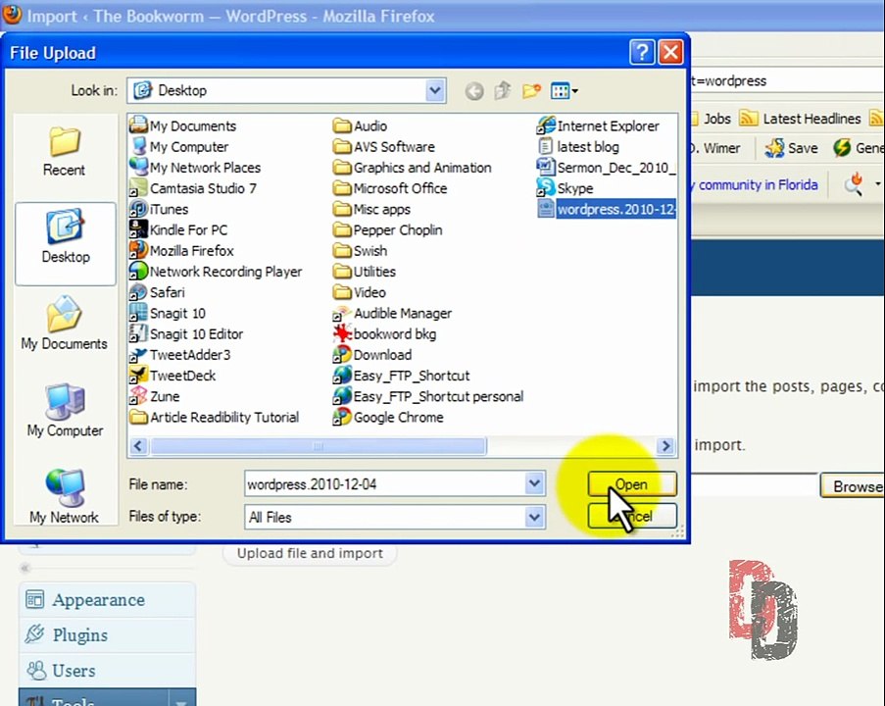Open the Files of type dropdown

coord(534,517)
